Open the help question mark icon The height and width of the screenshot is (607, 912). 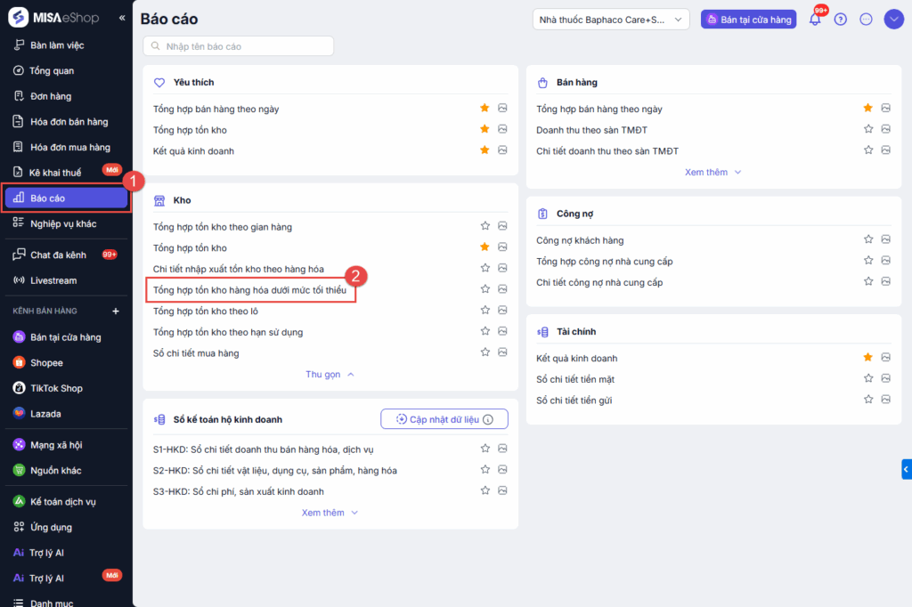point(840,20)
